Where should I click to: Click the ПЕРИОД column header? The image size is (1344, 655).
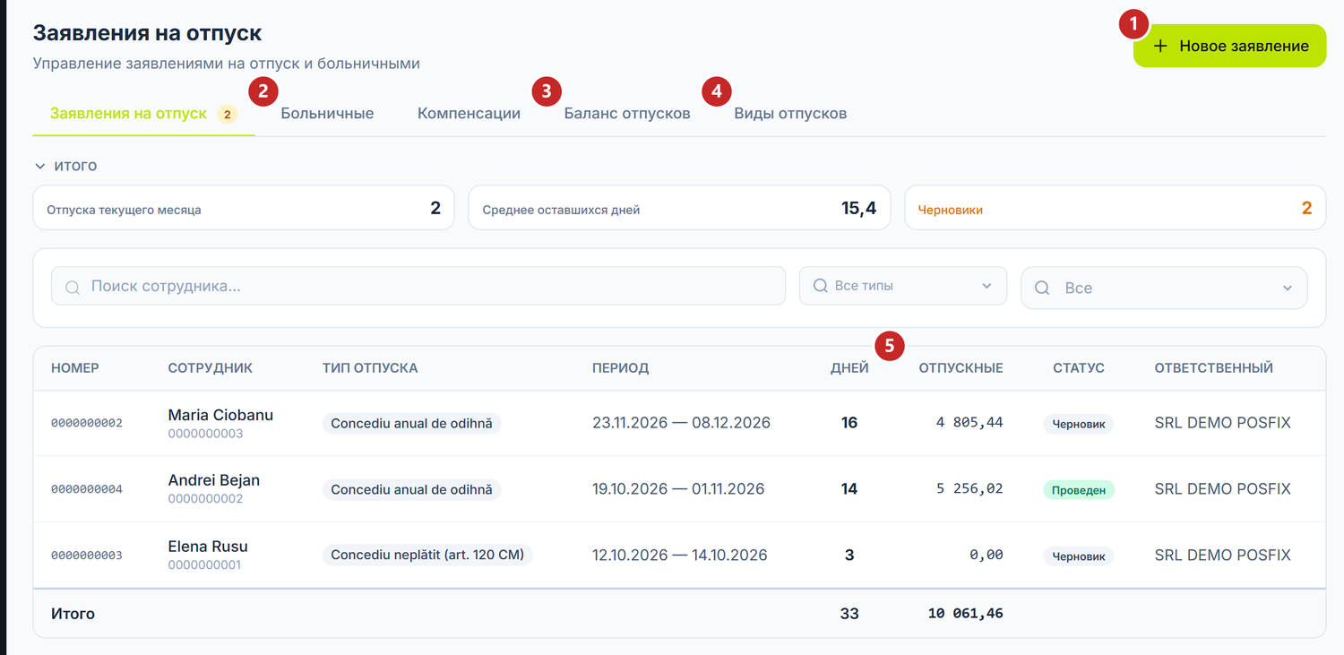pos(620,368)
